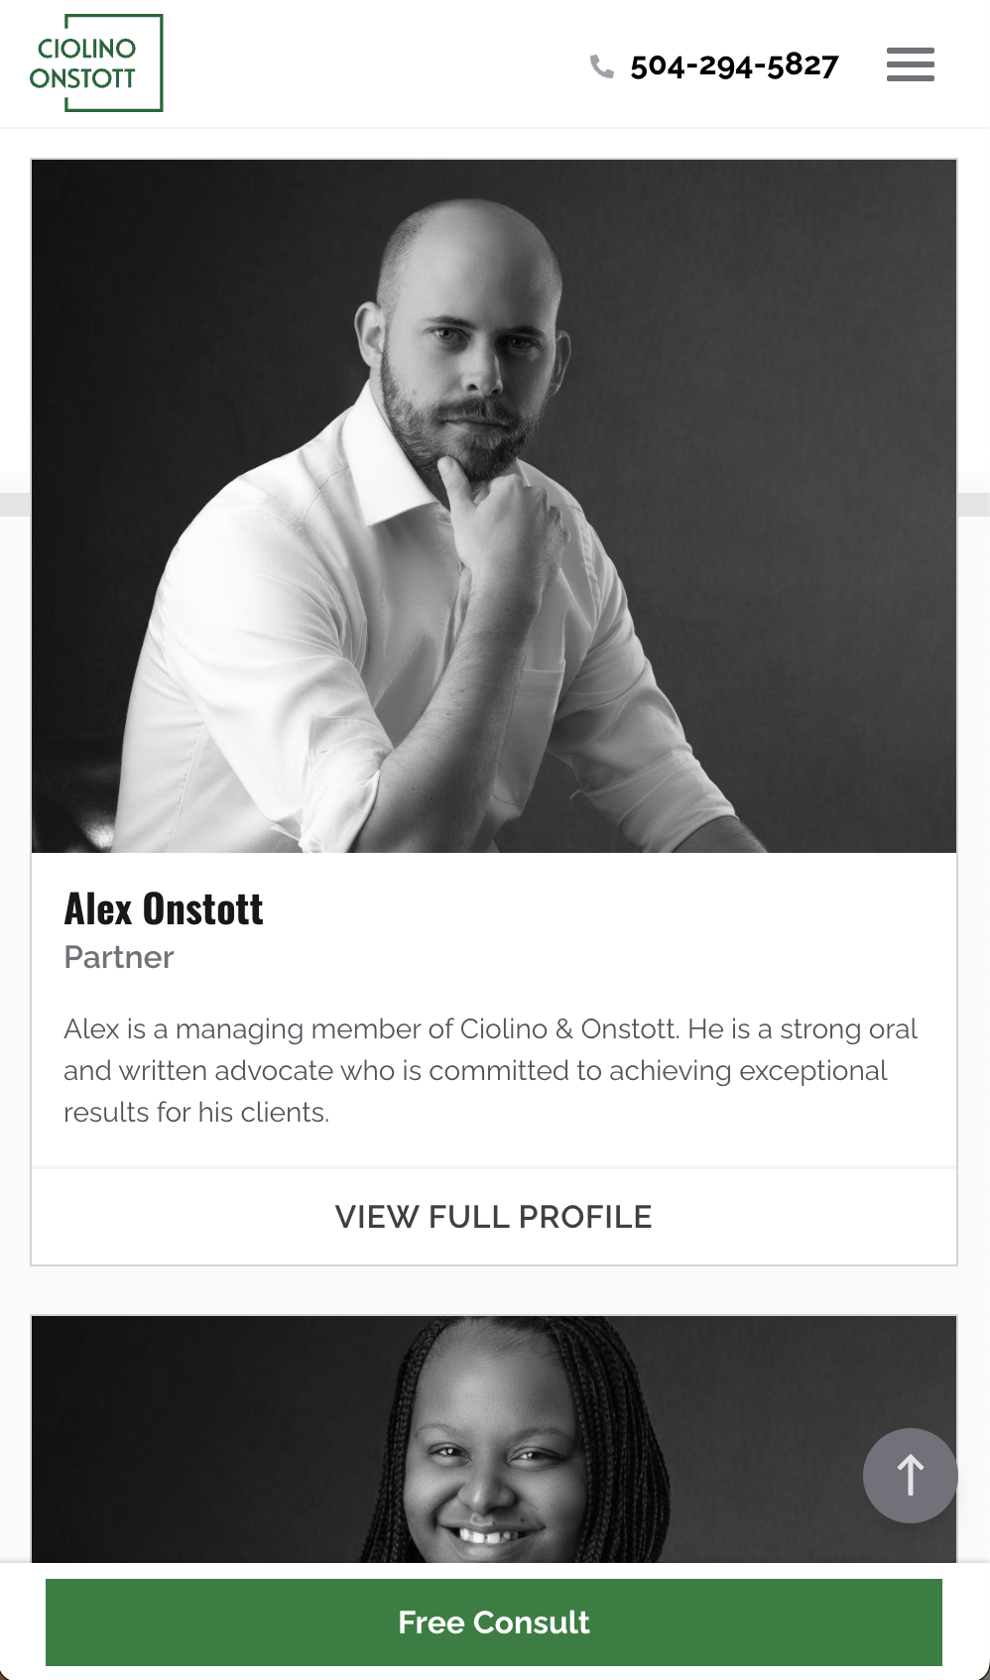990x1680 pixels.
Task: Click the word CIOLINO in the logo
Action: 86,49
